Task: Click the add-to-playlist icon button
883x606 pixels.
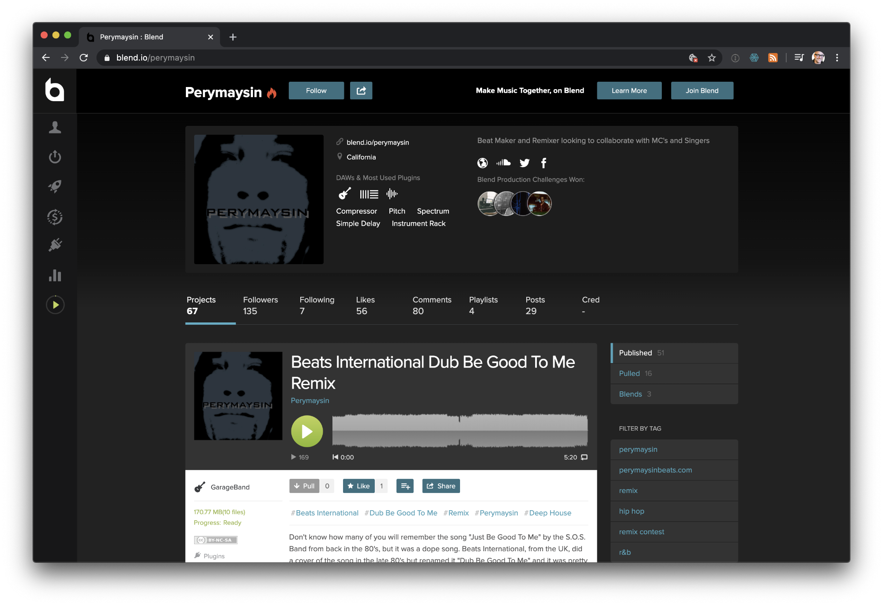Action: click(x=405, y=486)
